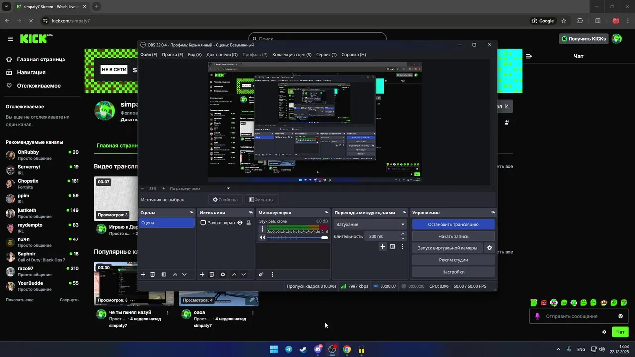Open Коллекция сцен (S) menu
The width and height of the screenshot is (635, 357).
click(x=292, y=55)
